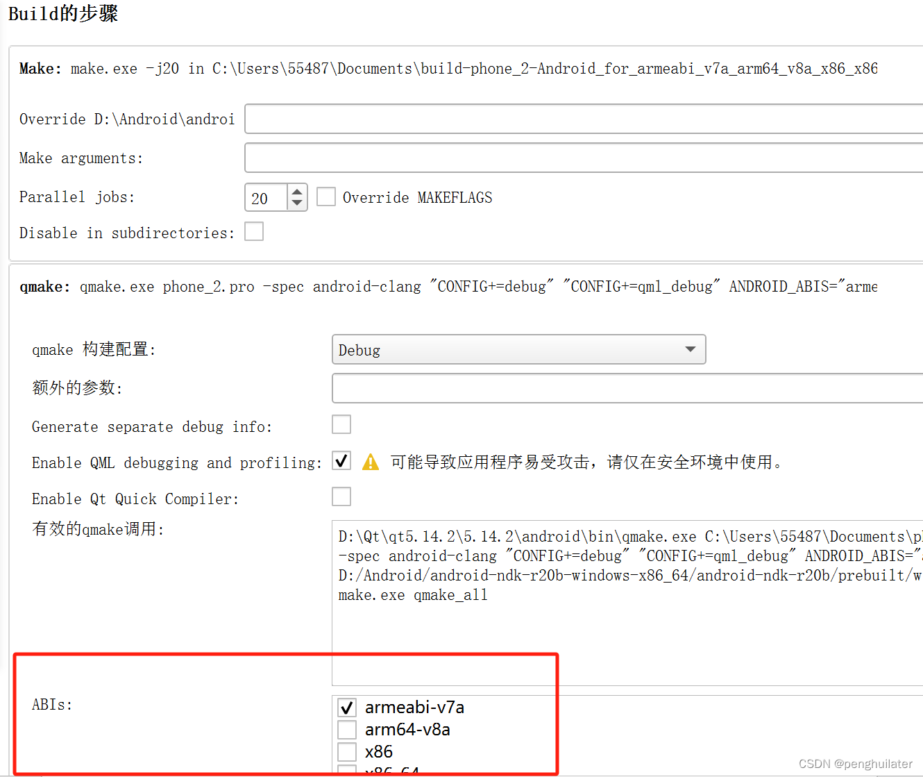
Task: Check Disable in subdirectories
Action: point(254,231)
